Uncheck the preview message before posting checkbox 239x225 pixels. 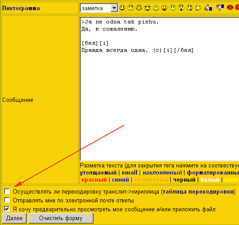[7, 209]
